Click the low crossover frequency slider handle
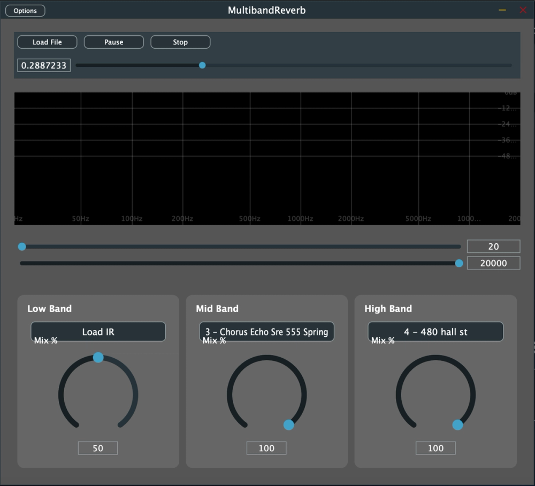Viewport: 535px width, 486px height. (22, 246)
